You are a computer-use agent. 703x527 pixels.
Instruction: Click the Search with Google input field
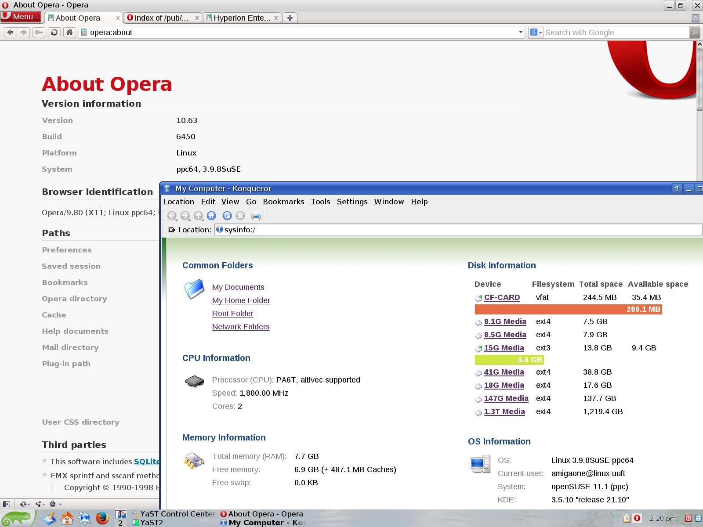(x=616, y=32)
